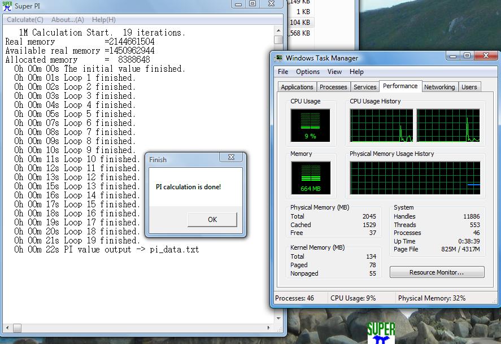
Task: Open Task Manager View menu
Action: click(334, 72)
